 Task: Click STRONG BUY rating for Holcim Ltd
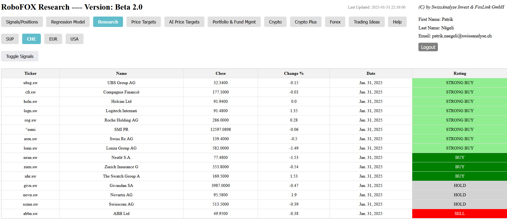point(460,101)
